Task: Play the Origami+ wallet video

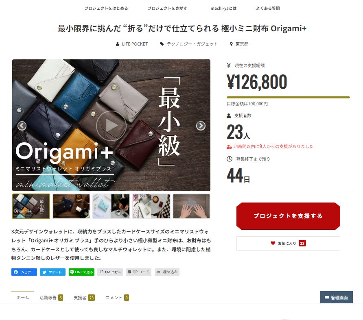Action: tap(112, 126)
